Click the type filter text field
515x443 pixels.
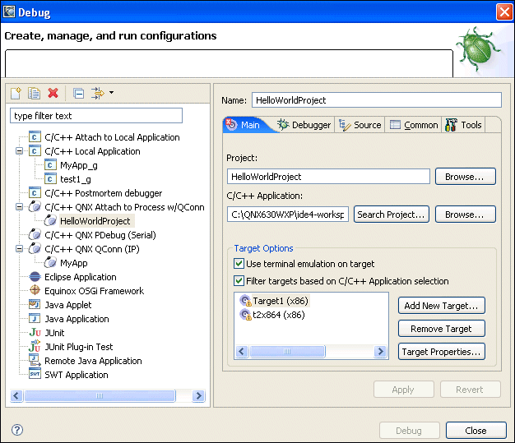tap(96, 116)
